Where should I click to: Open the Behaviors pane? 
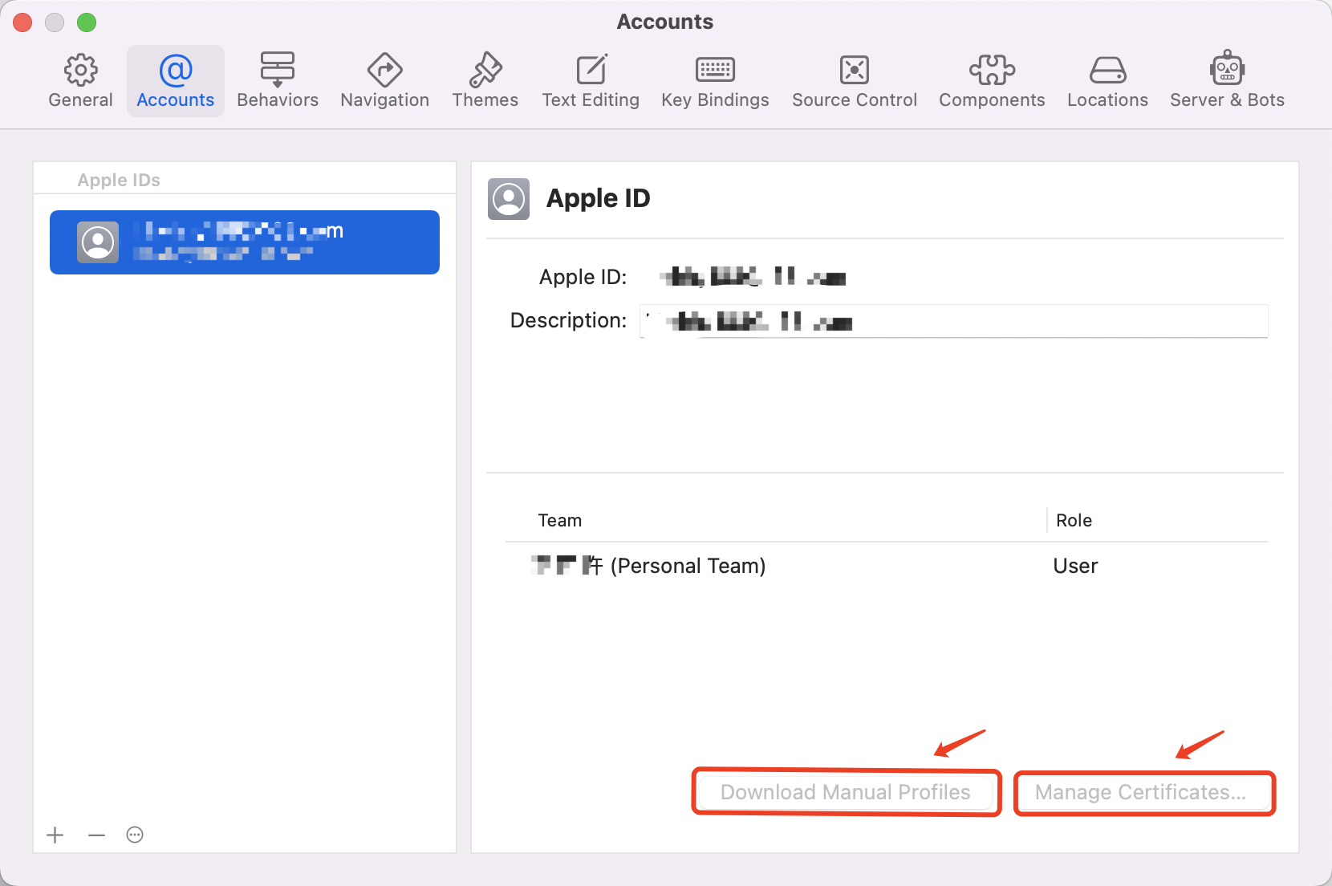[x=278, y=79]
